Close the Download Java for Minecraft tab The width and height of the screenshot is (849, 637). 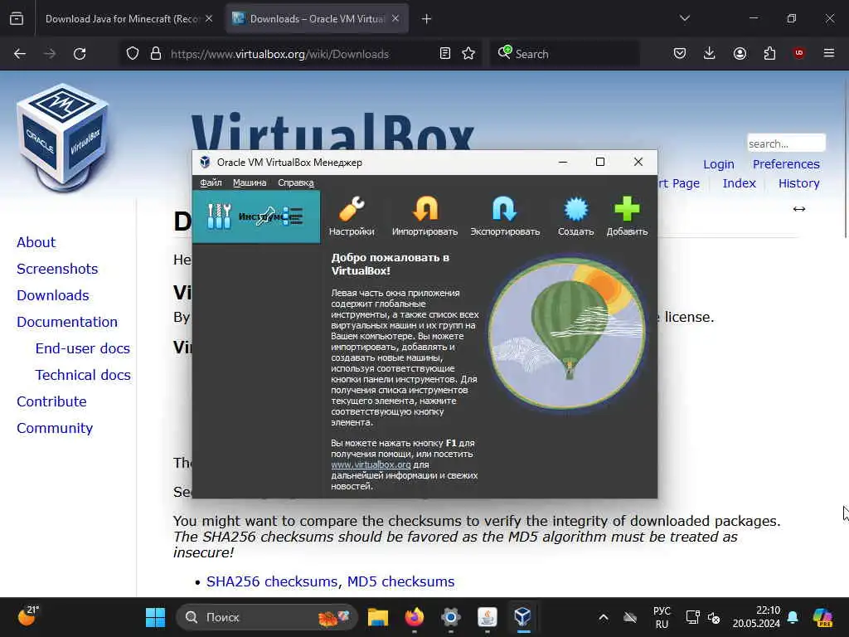(209, 19)
